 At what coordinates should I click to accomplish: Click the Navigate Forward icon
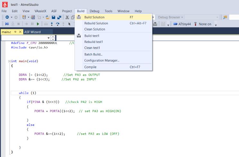[16, 17]
